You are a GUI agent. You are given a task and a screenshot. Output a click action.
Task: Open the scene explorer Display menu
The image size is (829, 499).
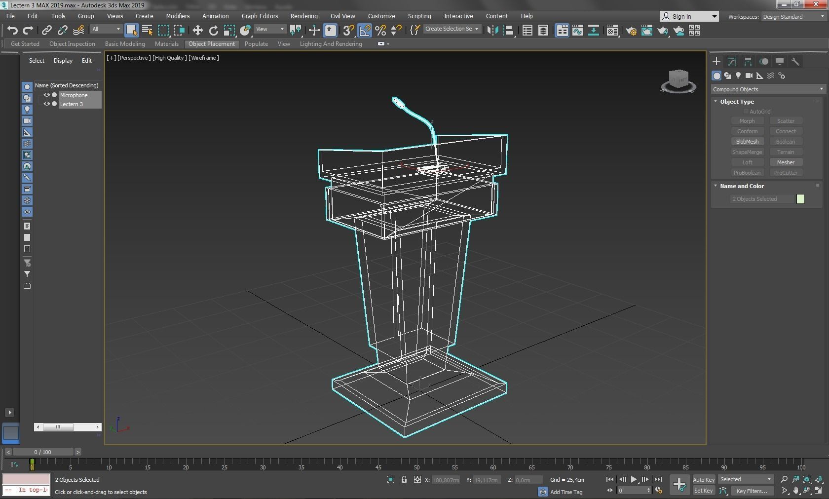click(63, 61)
